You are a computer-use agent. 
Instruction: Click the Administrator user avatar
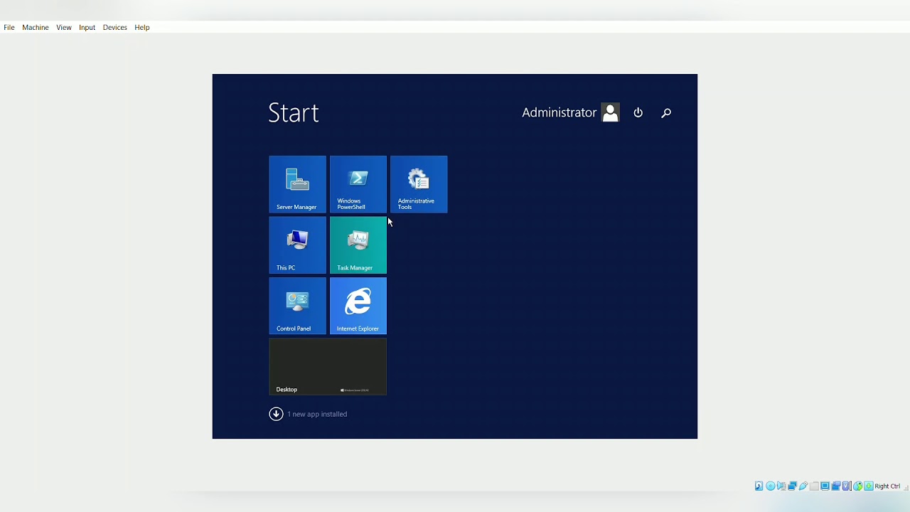(611, 112)
